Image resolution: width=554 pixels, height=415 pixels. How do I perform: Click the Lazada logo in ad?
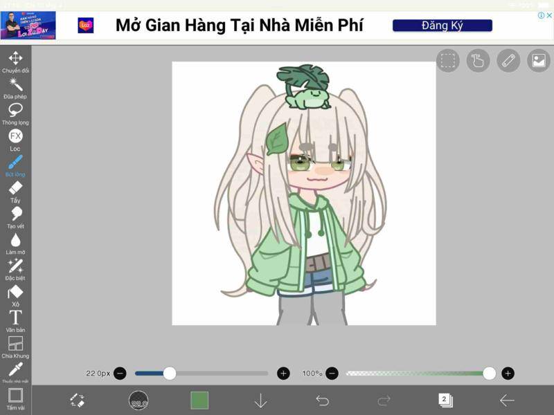[85, 26]
